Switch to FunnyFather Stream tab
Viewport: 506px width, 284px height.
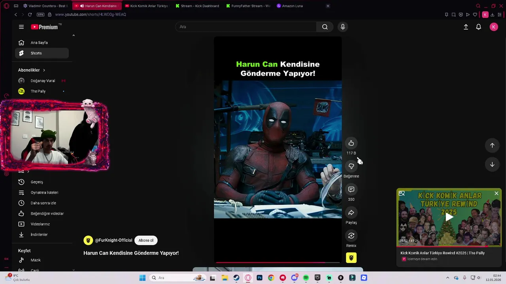point(248,6)
